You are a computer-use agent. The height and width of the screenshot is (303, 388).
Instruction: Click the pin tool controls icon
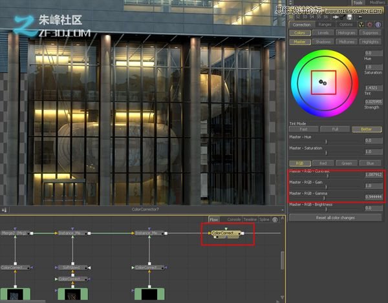click(x=336, y=17)
